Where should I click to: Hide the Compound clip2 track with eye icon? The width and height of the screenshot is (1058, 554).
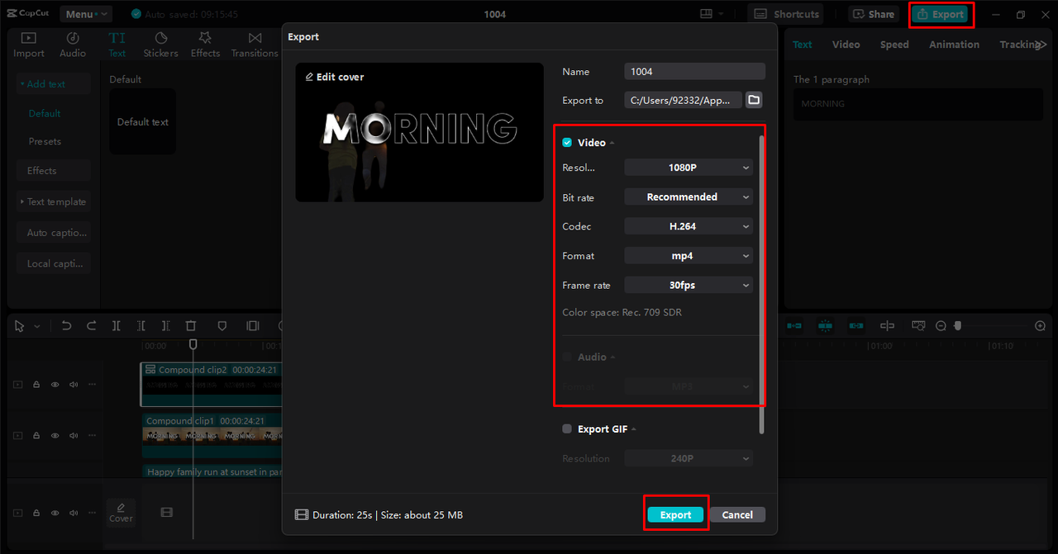coord(55,385)
